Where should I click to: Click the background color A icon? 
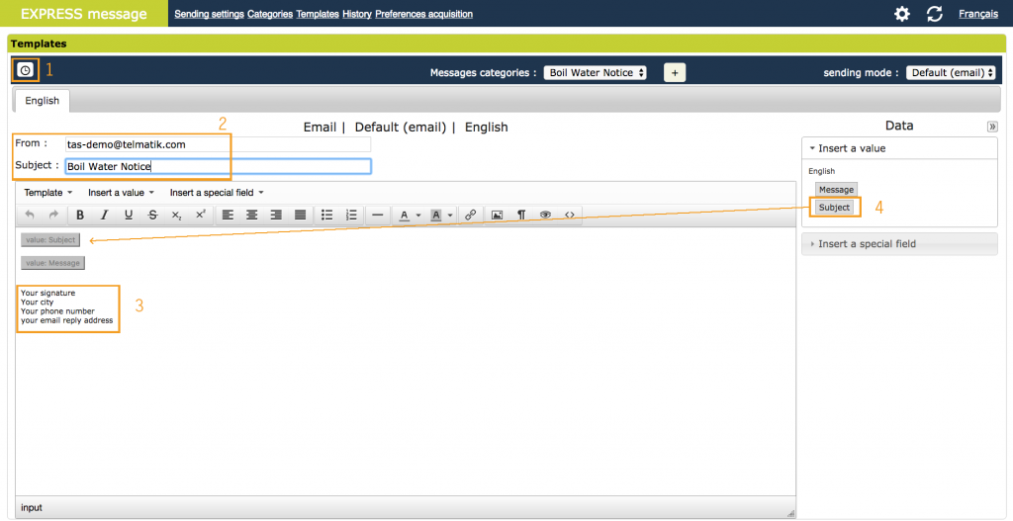click(436, 215)
